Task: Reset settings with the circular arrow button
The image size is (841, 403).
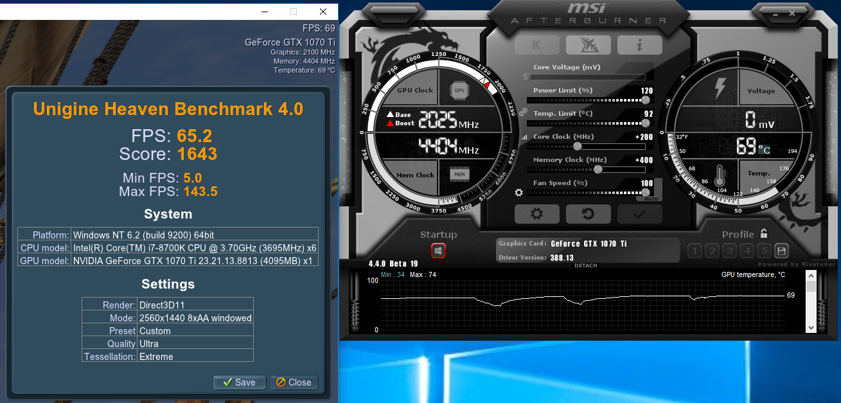Action: (x=588, y=214)
